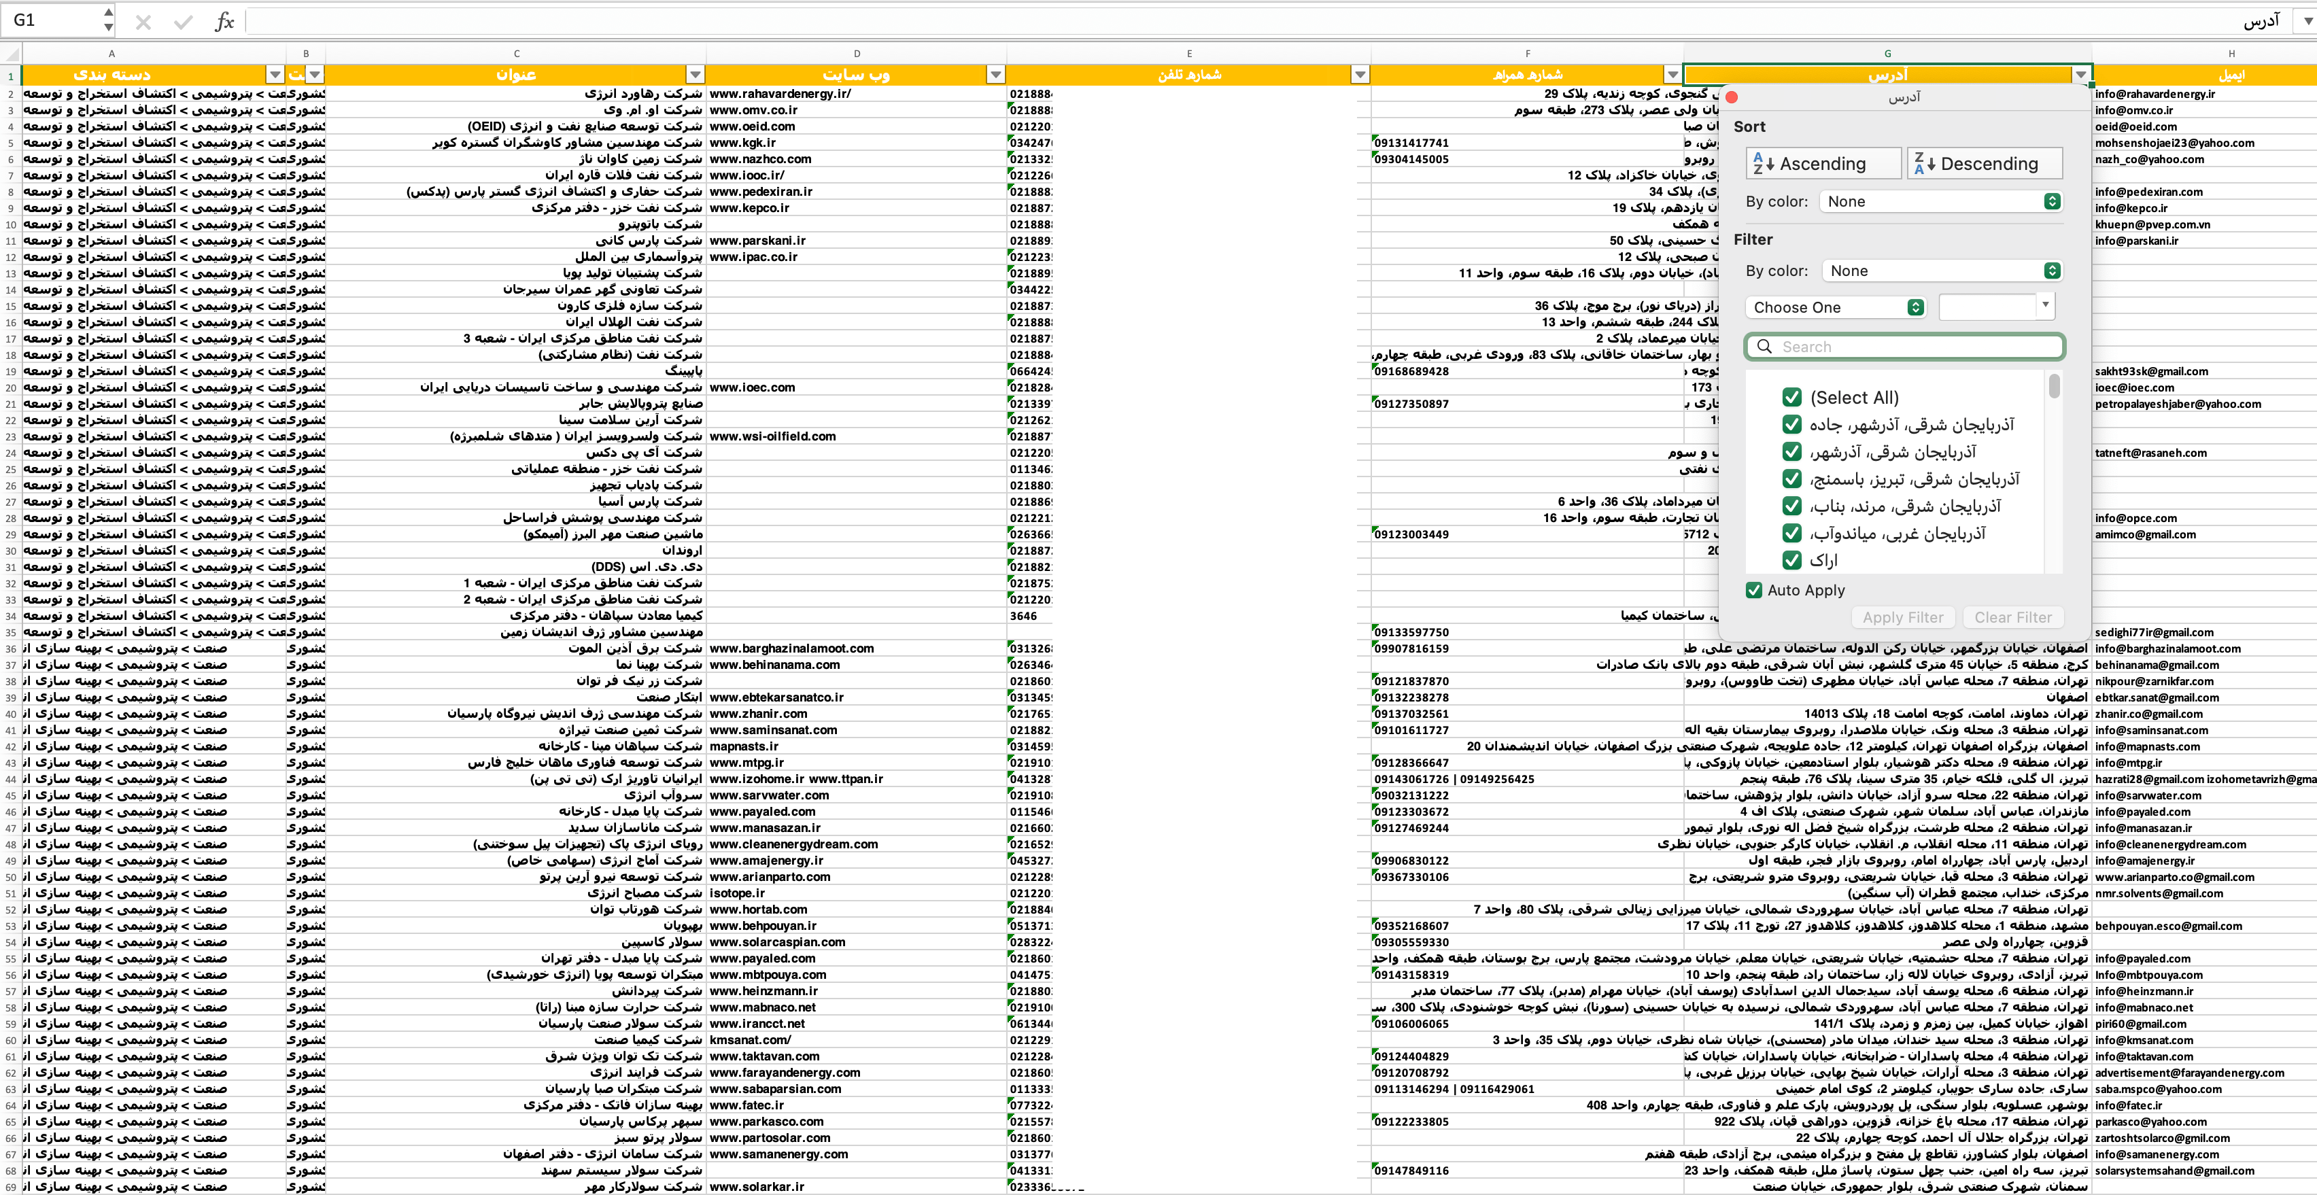Click cell 09304145005

1527,159
